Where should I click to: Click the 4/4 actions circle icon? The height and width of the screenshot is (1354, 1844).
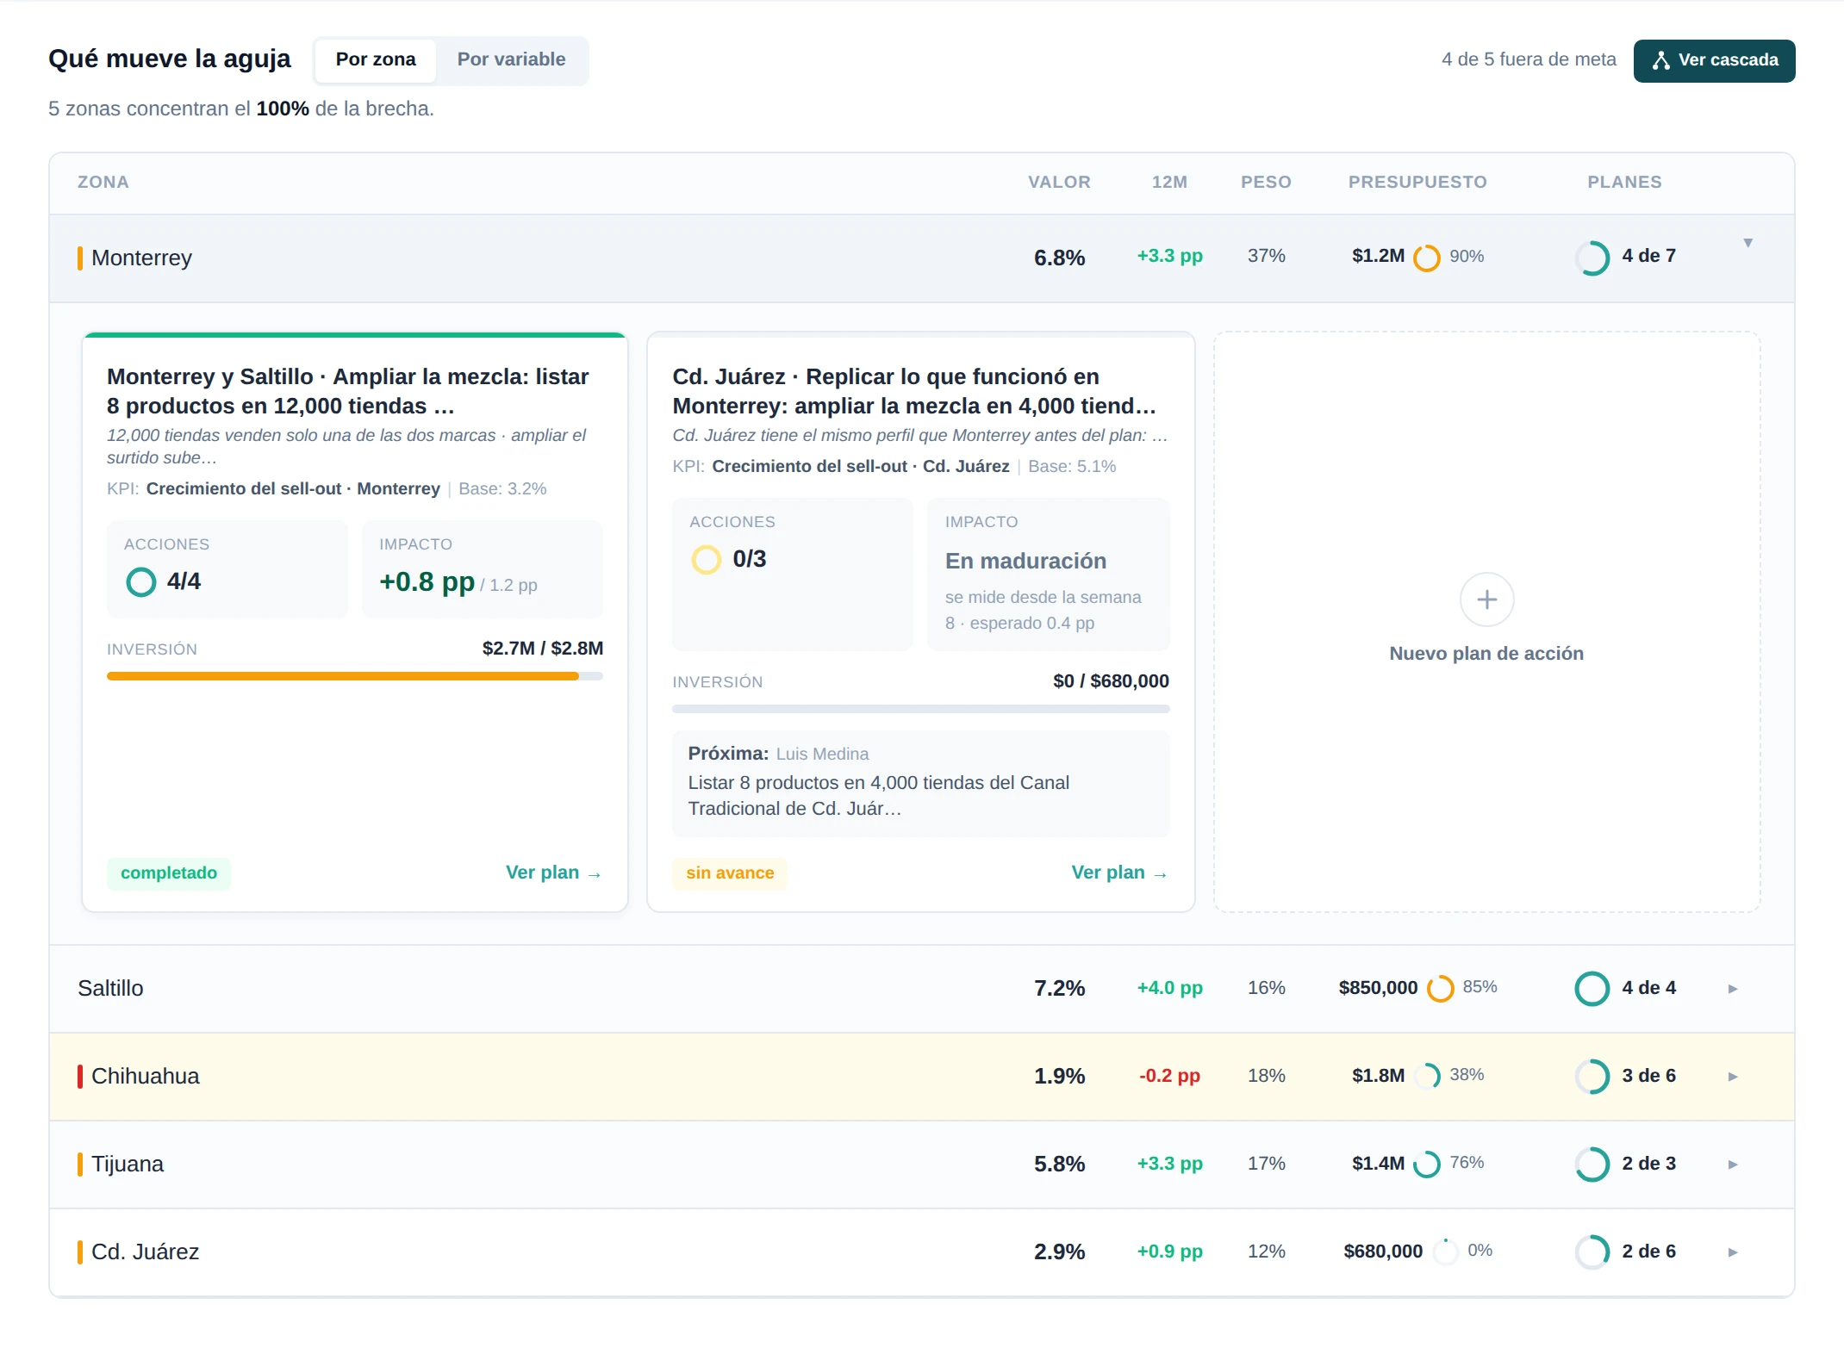pos(141,581)
